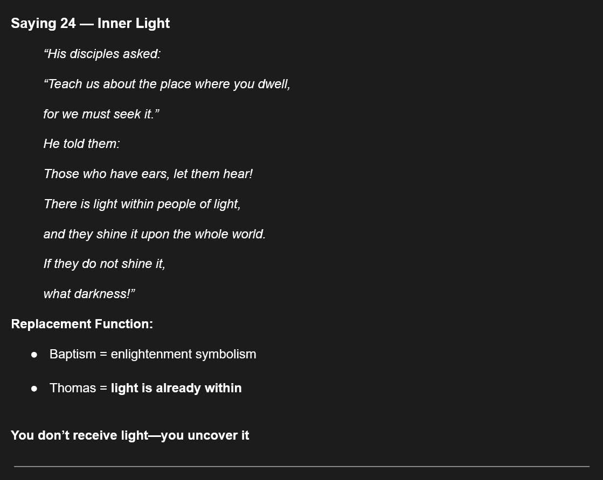Click the line 'what darkness!'
The width and height of the screenshot is (603, 480).
[89, 294]
